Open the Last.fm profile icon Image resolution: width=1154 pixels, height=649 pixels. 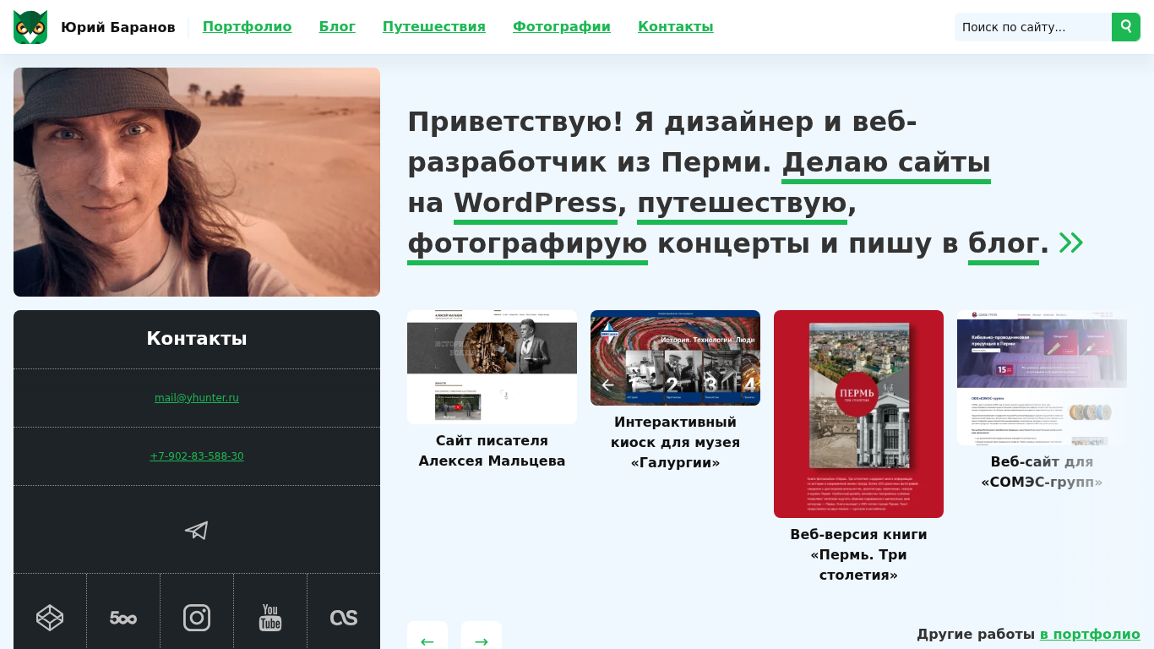pos(344,618)
